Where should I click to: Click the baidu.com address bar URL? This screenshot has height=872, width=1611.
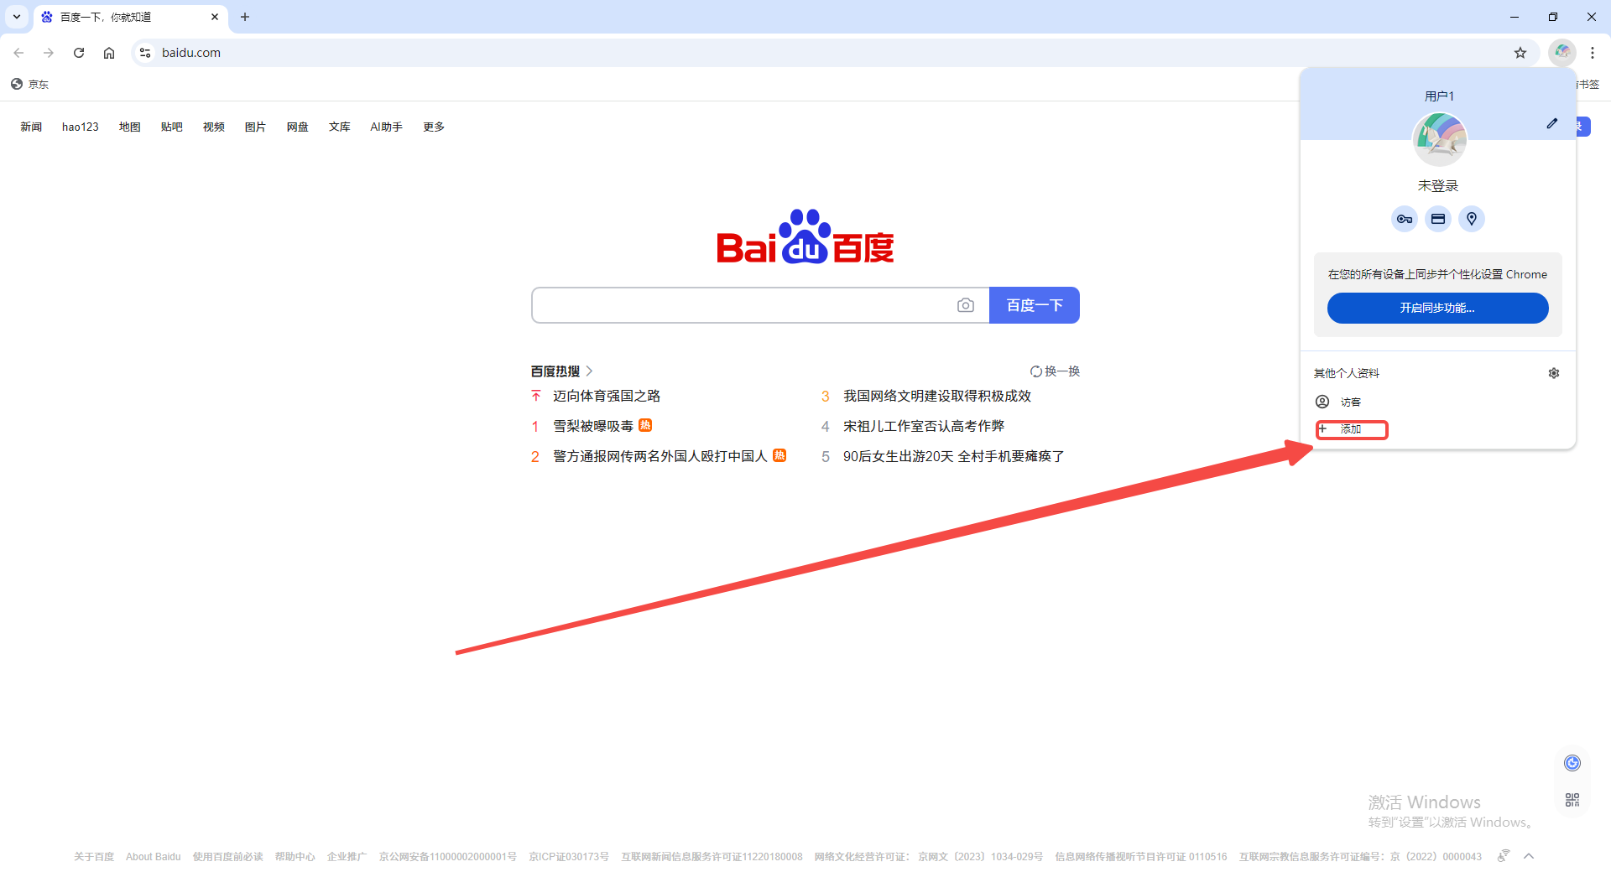[191, 53]
